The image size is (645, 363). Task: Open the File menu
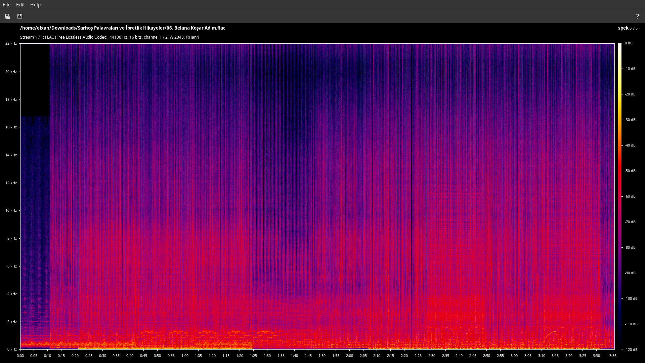point(6,5)
